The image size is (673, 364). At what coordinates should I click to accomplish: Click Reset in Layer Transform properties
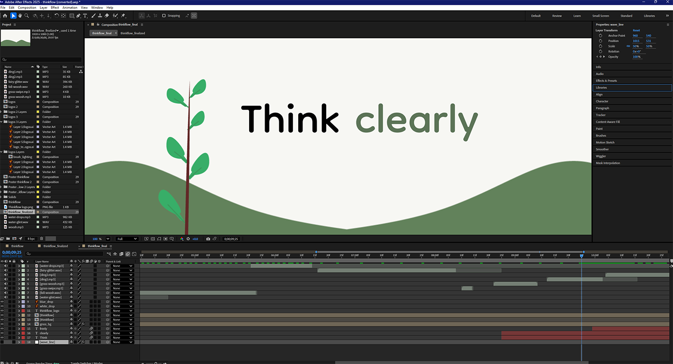pyautogui.click(x=636, y=30)
